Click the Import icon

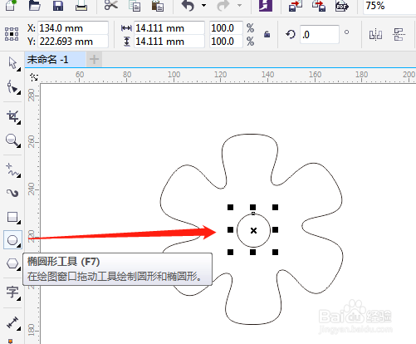tap(296, 5)
